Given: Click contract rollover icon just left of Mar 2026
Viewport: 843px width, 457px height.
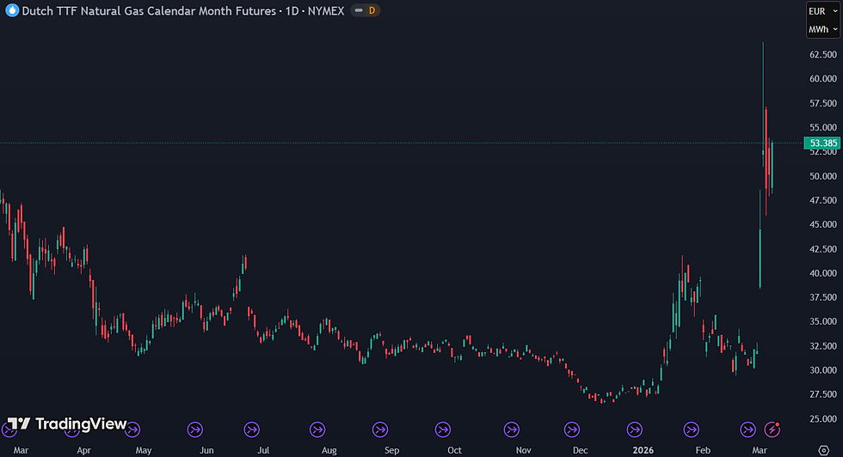Looking at the screenshot, I should (x=748, y=430).
